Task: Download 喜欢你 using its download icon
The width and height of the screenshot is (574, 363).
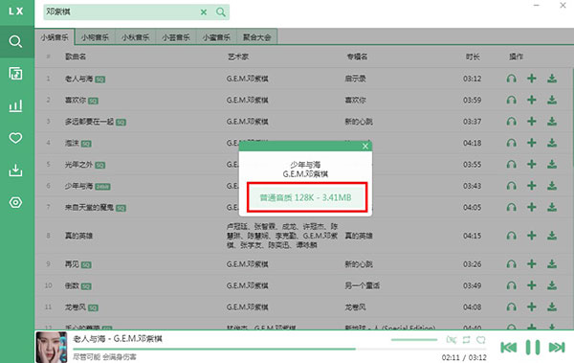Action: [x=552, y=100]
